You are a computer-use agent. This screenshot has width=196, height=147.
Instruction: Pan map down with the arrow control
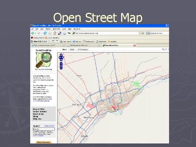(61, 60)
